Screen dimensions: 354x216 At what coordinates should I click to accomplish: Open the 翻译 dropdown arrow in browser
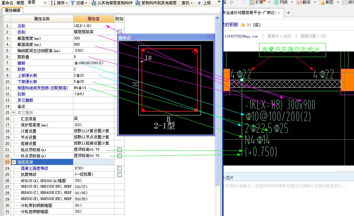pyautogui.click(x=315, y=3)
